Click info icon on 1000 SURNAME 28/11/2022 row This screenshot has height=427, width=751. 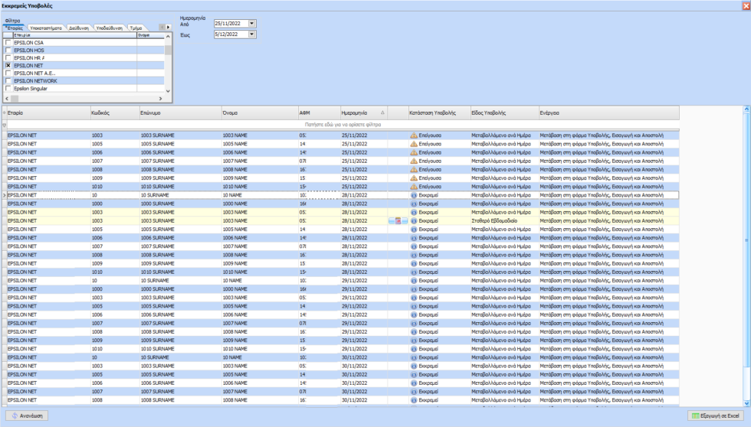coord(414,204)
